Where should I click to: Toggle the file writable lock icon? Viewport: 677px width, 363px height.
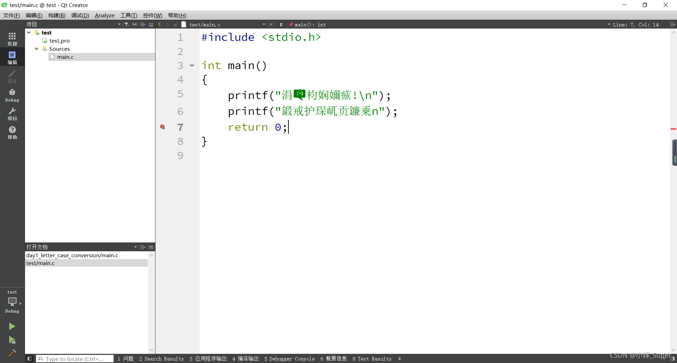[x=176, y=24]
